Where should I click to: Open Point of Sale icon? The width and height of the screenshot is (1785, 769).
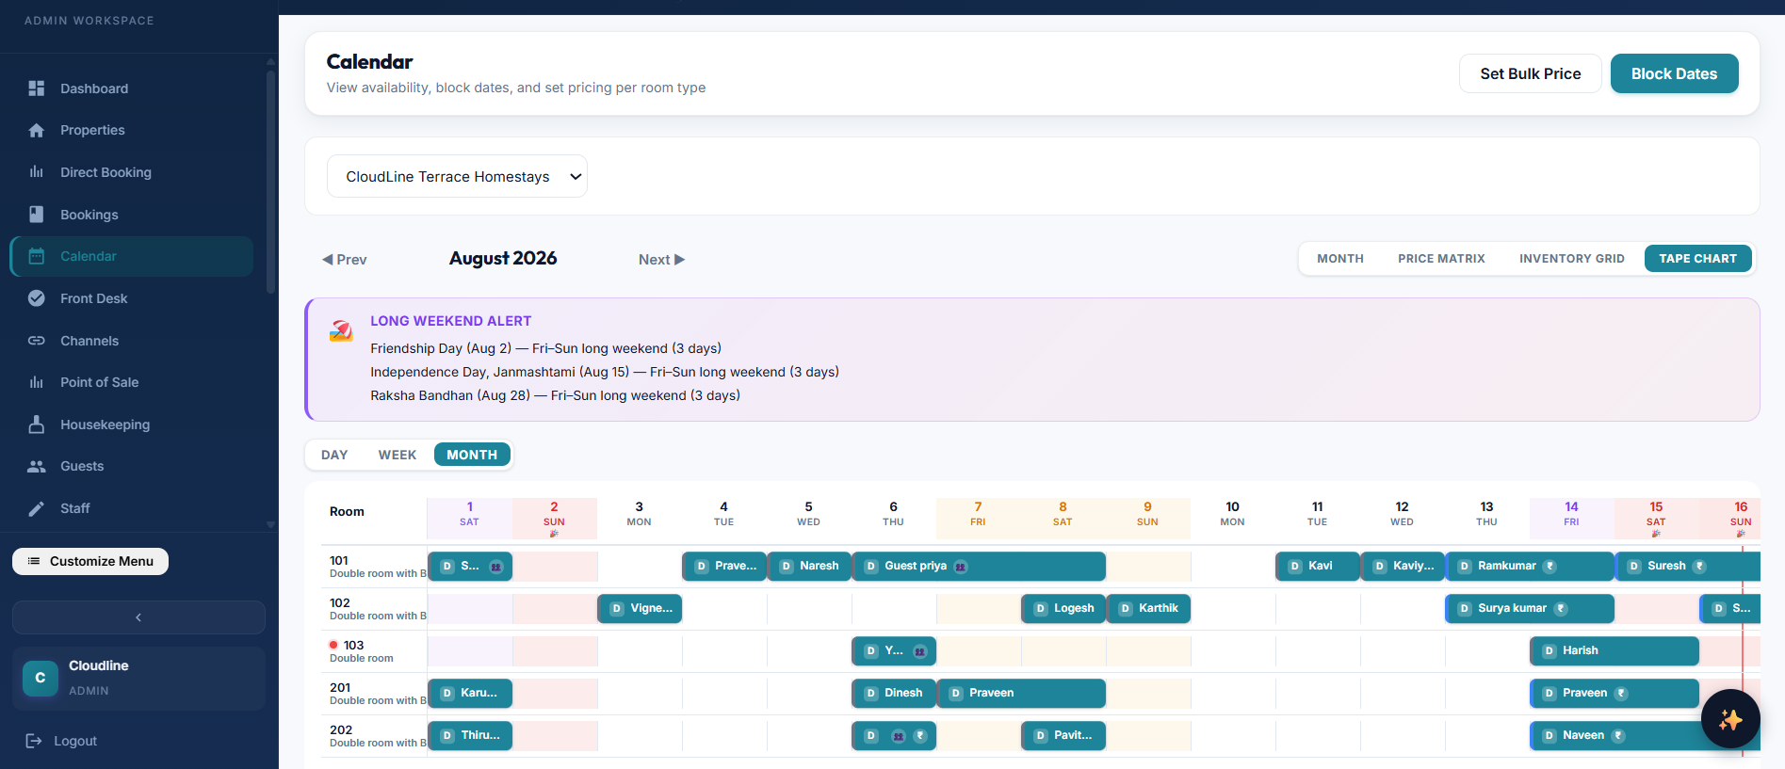[x=37, y=382]
